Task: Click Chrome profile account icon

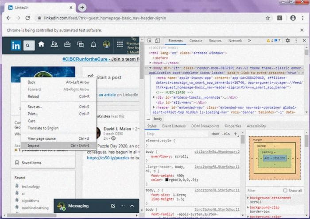Action: tap(293, 18)
